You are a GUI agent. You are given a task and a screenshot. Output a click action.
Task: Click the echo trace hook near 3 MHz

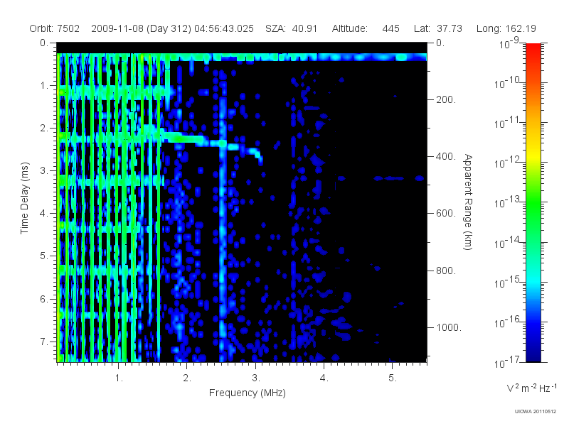256,153
